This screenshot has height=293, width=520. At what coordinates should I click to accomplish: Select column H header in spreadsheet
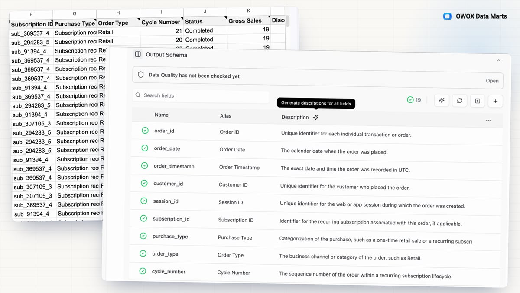tap(118, 13)
